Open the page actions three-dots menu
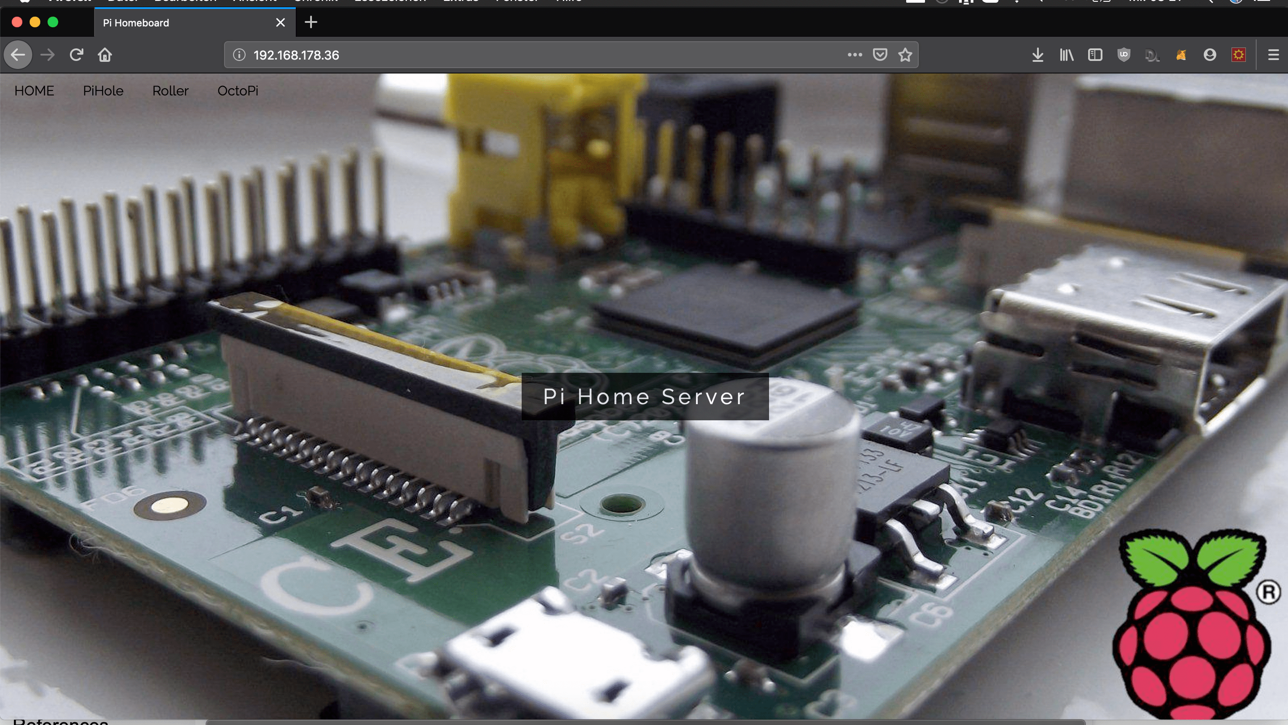The width and height of the screenshot is (1288, 725). [x=855, y=55]
